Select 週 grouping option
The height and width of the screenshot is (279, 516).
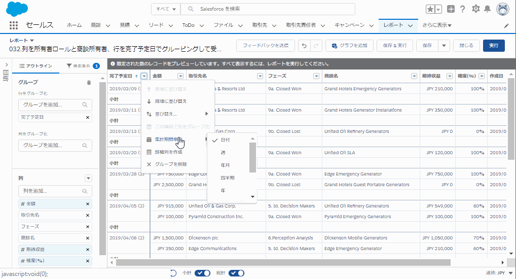(223, 153)
